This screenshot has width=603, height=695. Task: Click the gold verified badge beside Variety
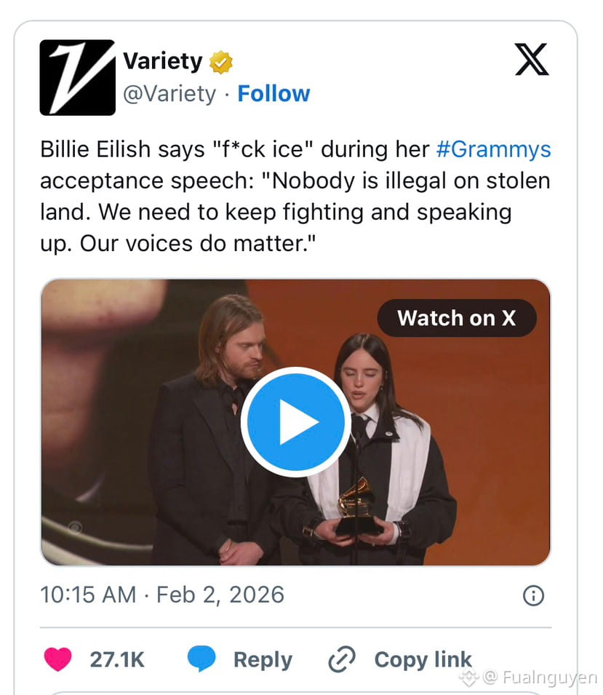221,62
